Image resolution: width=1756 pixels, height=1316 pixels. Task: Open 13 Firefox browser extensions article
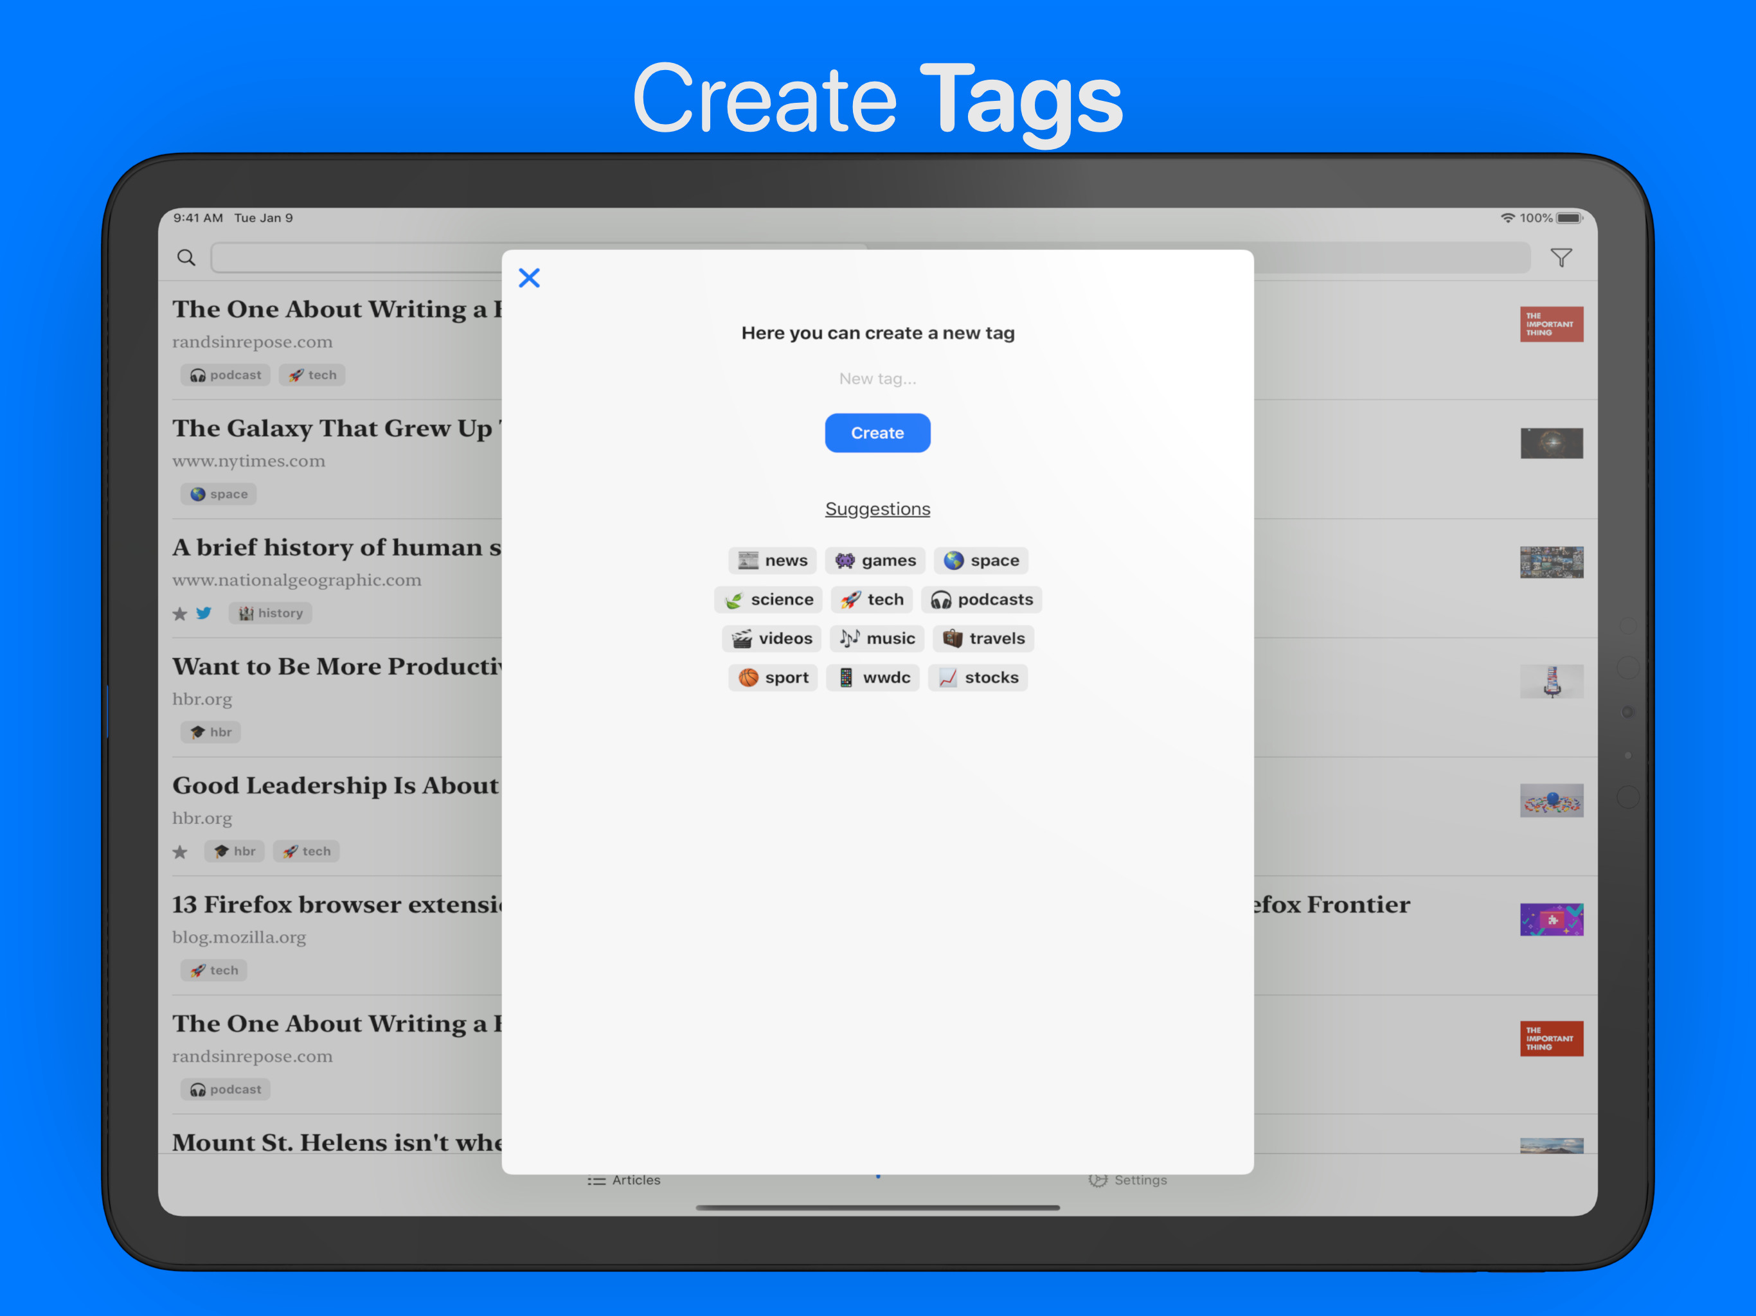pyautogui.click(x=337, y=905)
